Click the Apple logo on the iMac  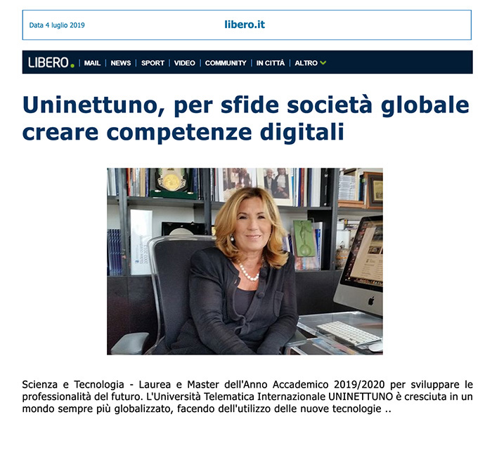371,301
